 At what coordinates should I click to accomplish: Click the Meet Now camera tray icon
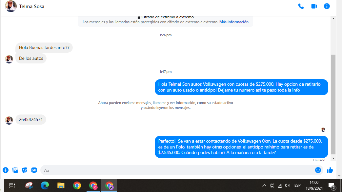pos(272,185)
